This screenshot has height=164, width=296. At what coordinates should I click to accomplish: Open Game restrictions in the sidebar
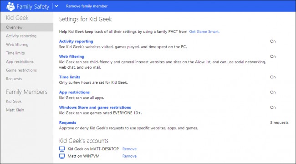click(x=21, y=70)
